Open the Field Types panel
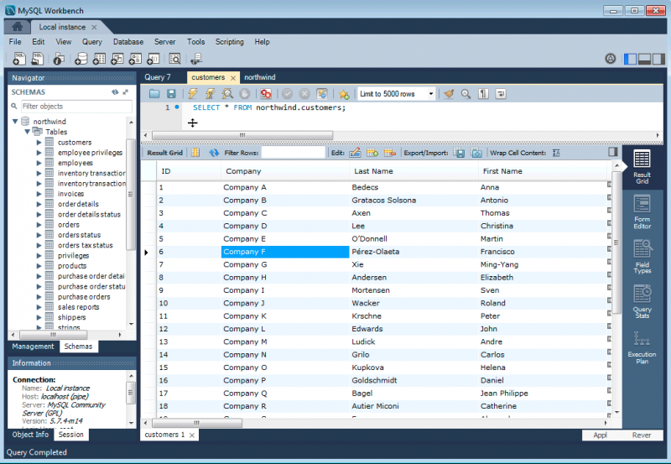The height and width of the screenshot is (464, 671). [642, 256]
